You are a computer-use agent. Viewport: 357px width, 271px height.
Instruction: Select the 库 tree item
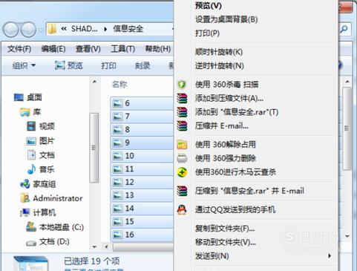30,112
